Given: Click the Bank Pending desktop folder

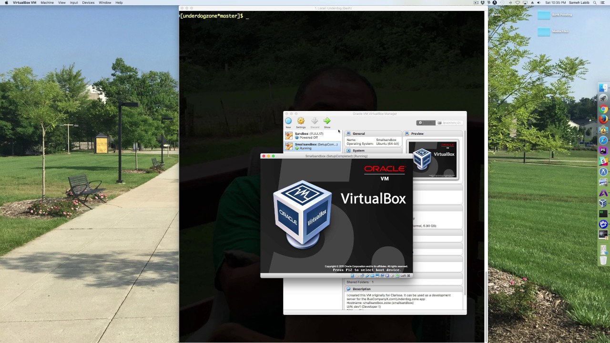Looking at the screenshot, I should (544, 15).
